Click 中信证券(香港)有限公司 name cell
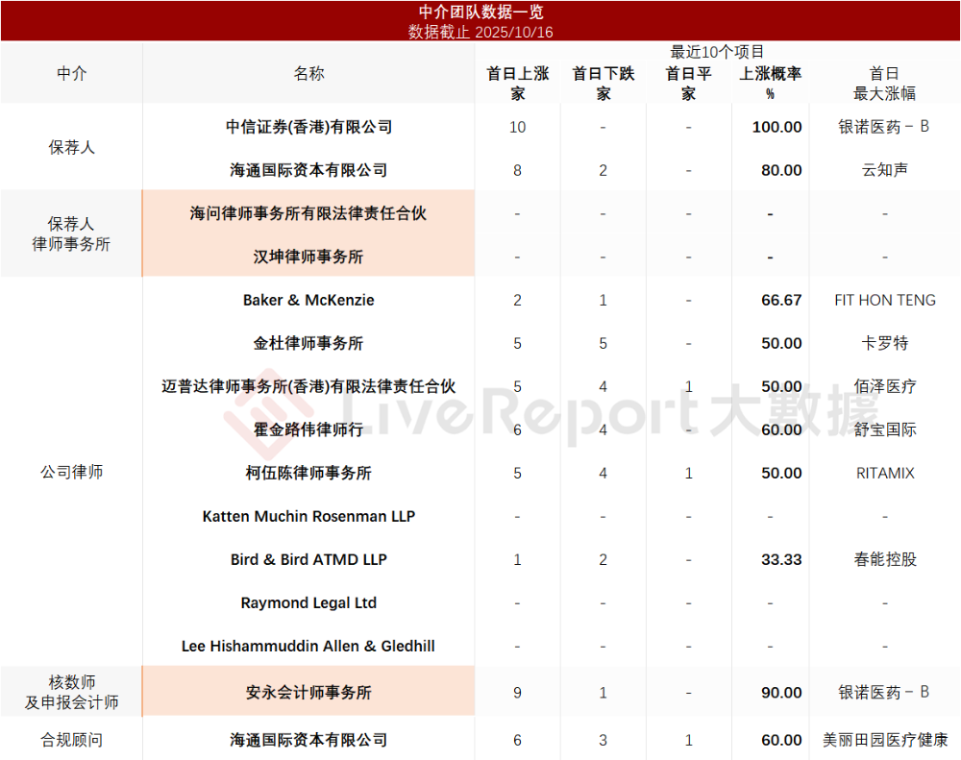 [x=308, y=127]
